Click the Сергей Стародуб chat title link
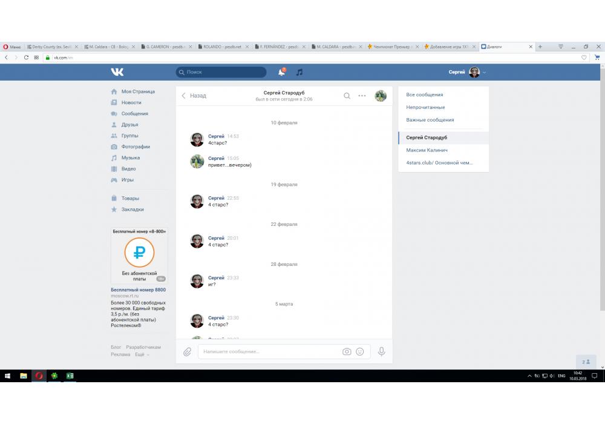 pos(284,93)
